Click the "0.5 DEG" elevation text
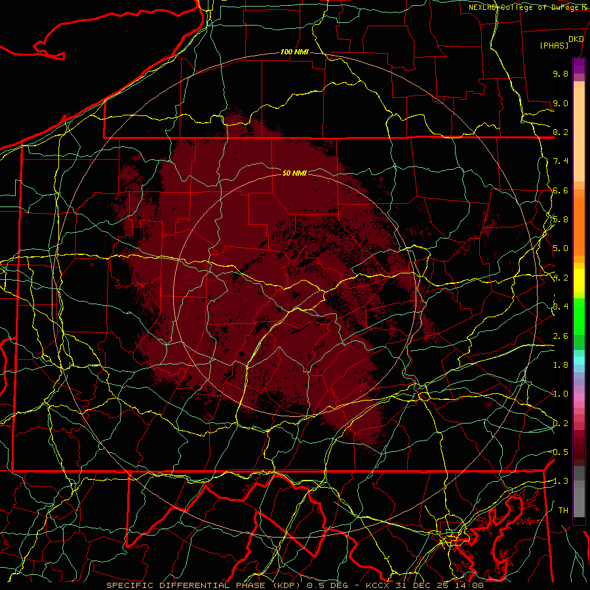This screenshot has width=590, height=590. 326,585
